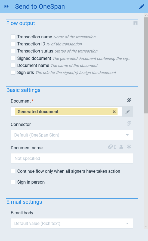Screen dimensions: 148x241
Task: Collapse panel with double-arrow icon
Action: point(7,7)
